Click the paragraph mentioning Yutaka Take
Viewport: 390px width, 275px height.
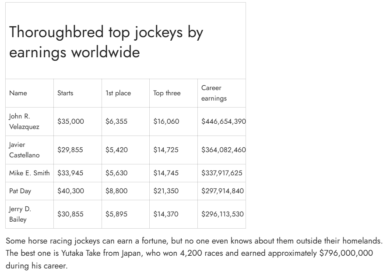coord(194,253)
